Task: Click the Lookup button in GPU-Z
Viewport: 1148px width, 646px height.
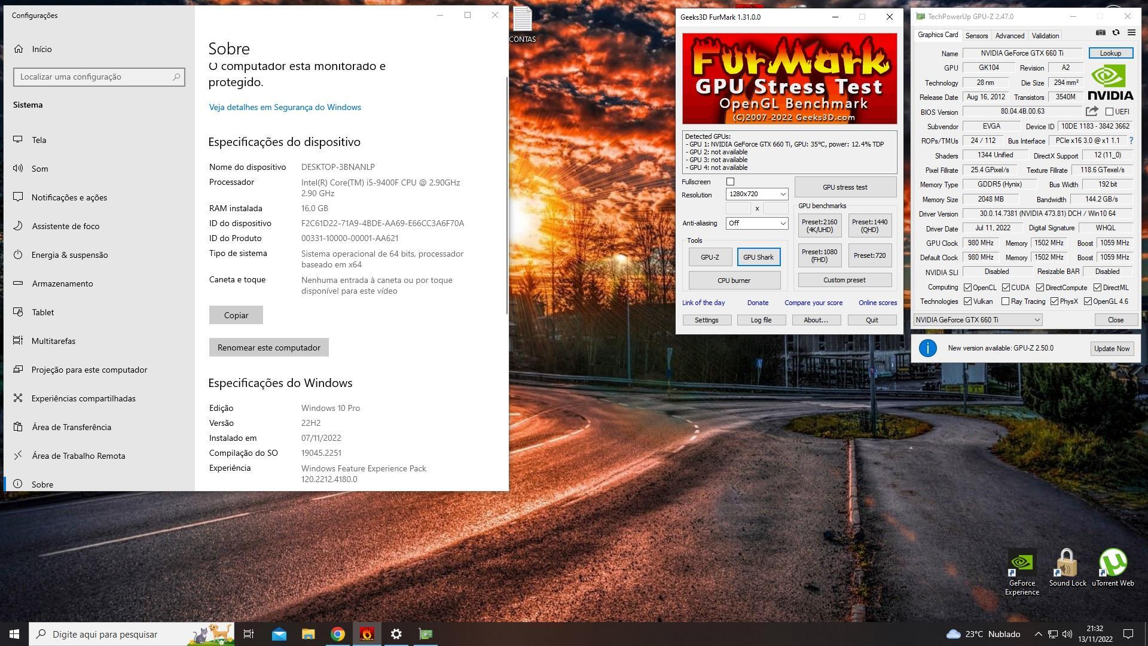Action: pyautogui.click(x=1110, y=53)
